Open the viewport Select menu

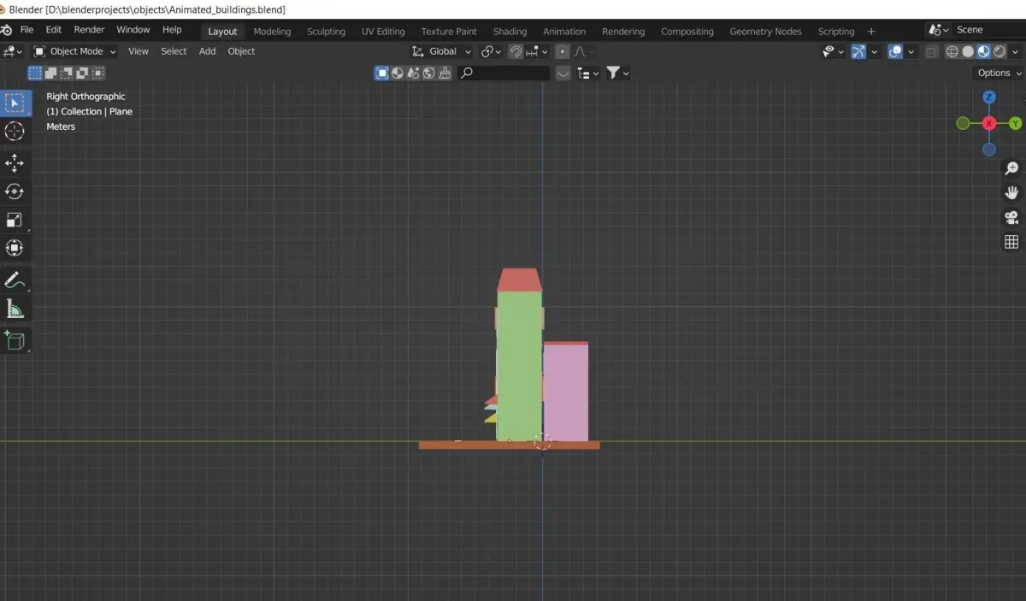tap(174, 51)
